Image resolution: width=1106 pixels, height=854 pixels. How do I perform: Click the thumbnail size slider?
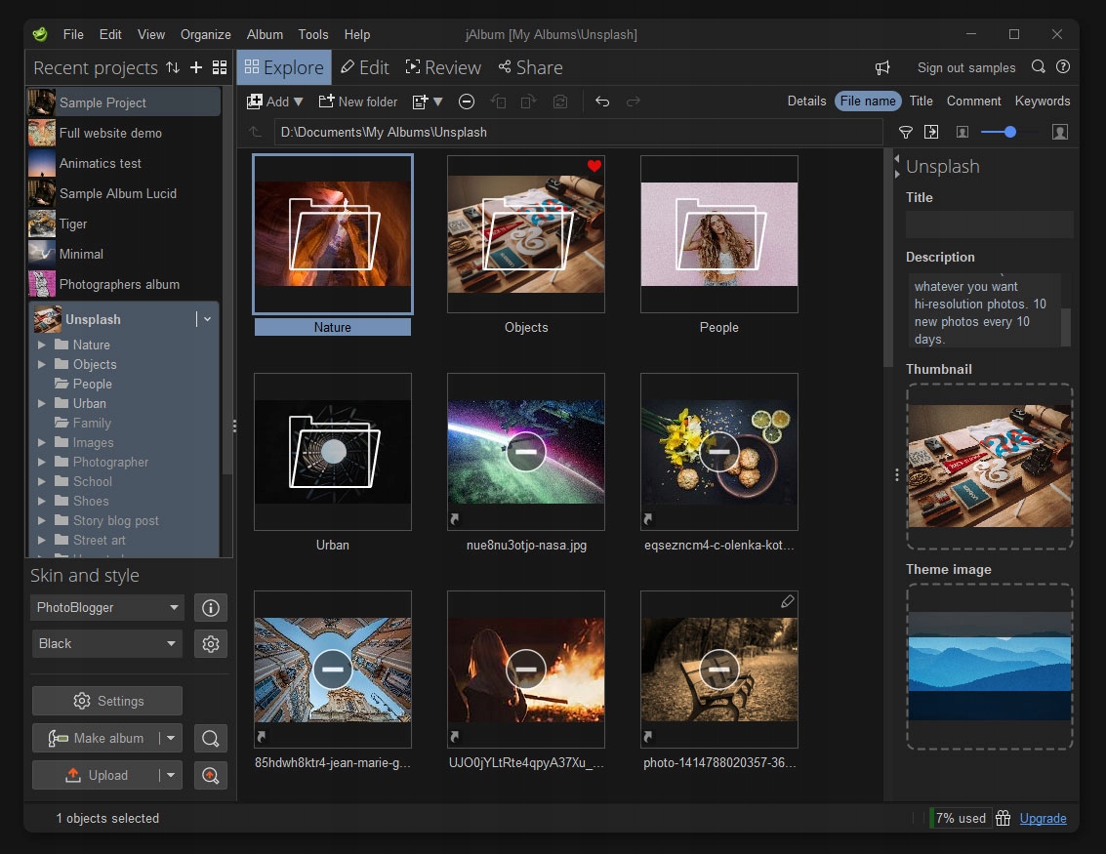1009,132
